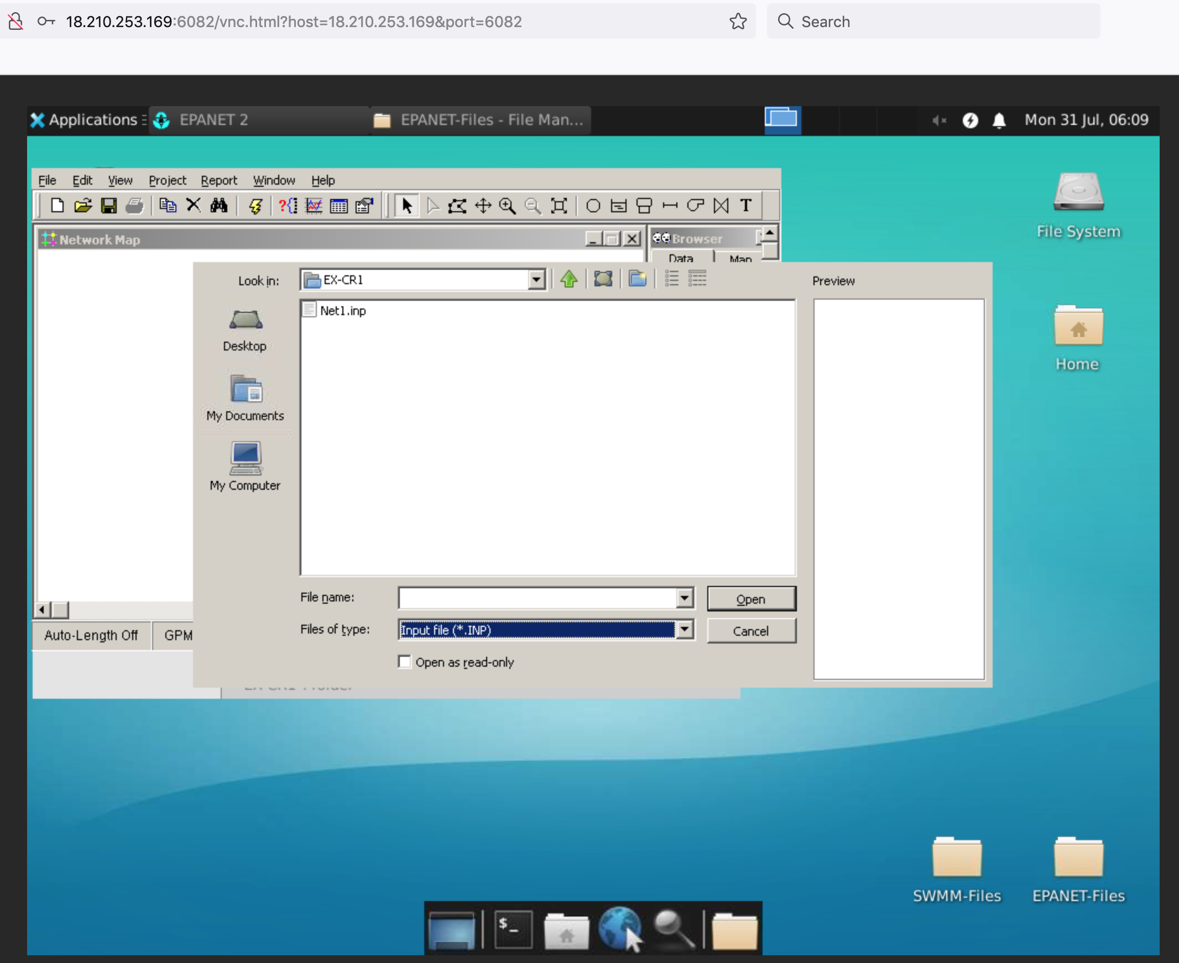Image resolution: width=1179 pixels, height=963 pixels.
Task: Click the Graph toolbar icon
Action: pyautogui.click(x=314, y=206)
